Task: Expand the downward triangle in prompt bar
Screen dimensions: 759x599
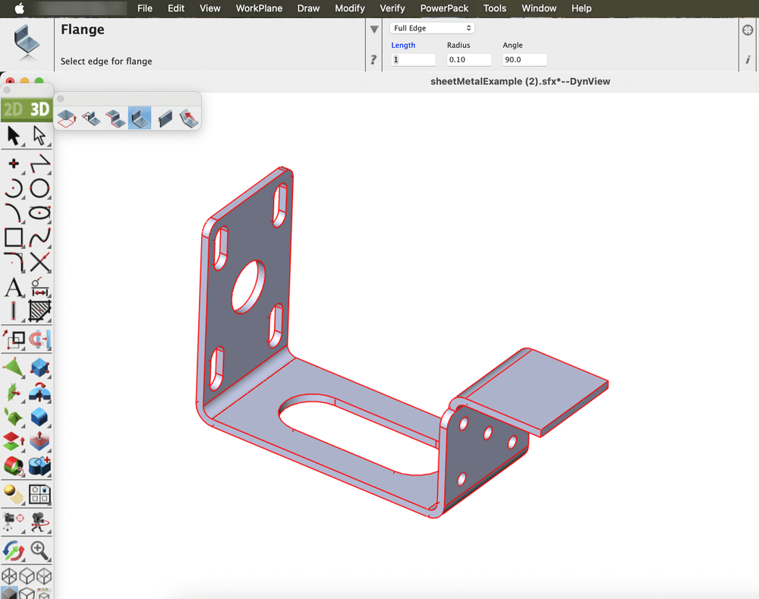Action: pyautogui.click(x=373, y=30)
